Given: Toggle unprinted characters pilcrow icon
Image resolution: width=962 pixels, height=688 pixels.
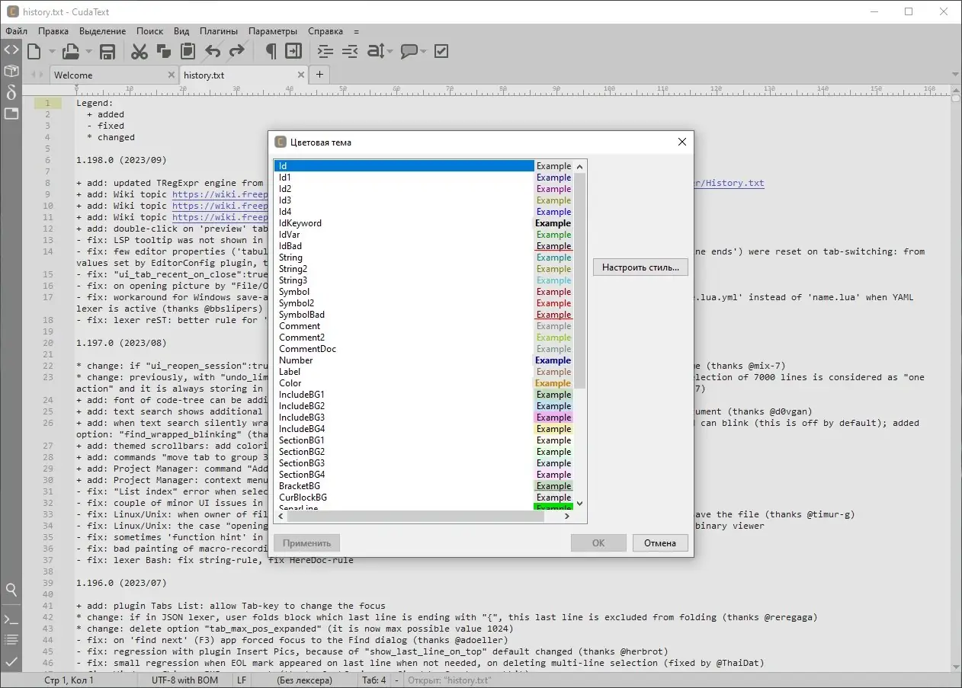Looking at the screenshot, I should pyautogui.click(x=270, y=52).
